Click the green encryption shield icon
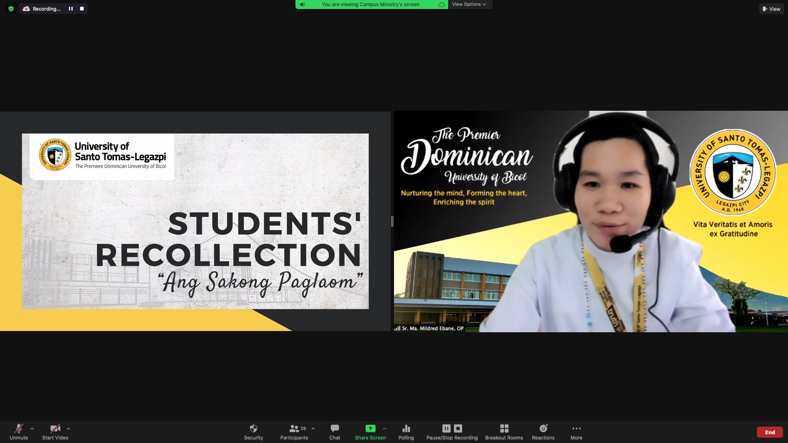 [x=11, y=9]
